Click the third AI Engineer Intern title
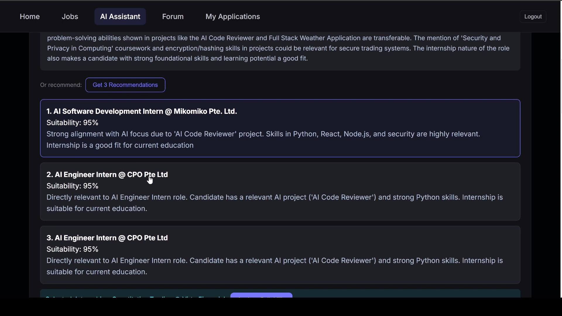 pyautogui.click(x=107, y=238)
